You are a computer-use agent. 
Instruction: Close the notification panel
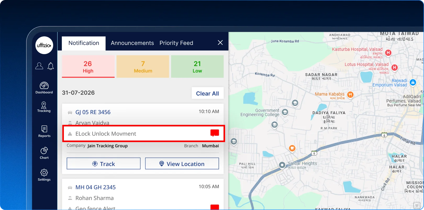220,43
